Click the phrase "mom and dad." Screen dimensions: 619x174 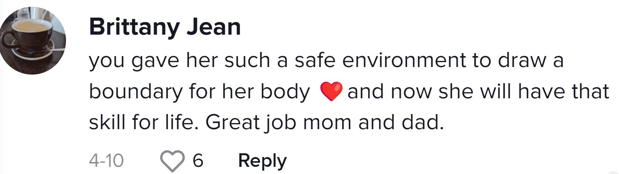[374, 123]
